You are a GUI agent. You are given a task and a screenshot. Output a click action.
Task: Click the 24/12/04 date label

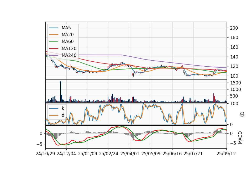point(66,154)
